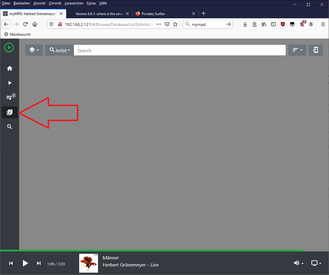329x275 pixels.
Task: Open the Meistbesucht bookmarks folder
Action: tap(17, 34)
